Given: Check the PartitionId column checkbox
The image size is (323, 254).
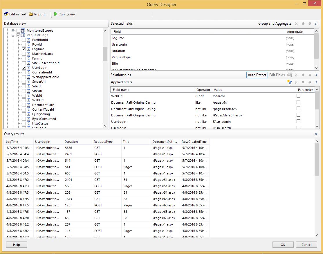Looking at the screenshot, I should coord(24,40).
